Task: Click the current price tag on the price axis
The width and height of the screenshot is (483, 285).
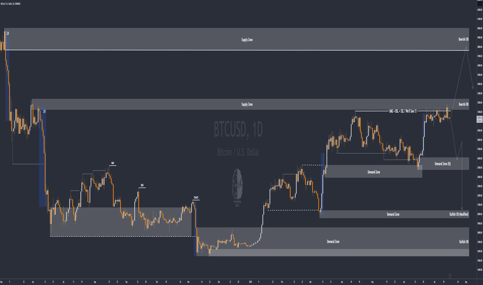Action: click(479, 119)
